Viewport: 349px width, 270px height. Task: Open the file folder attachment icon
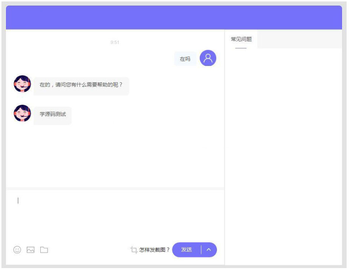(x=44, y=250)
